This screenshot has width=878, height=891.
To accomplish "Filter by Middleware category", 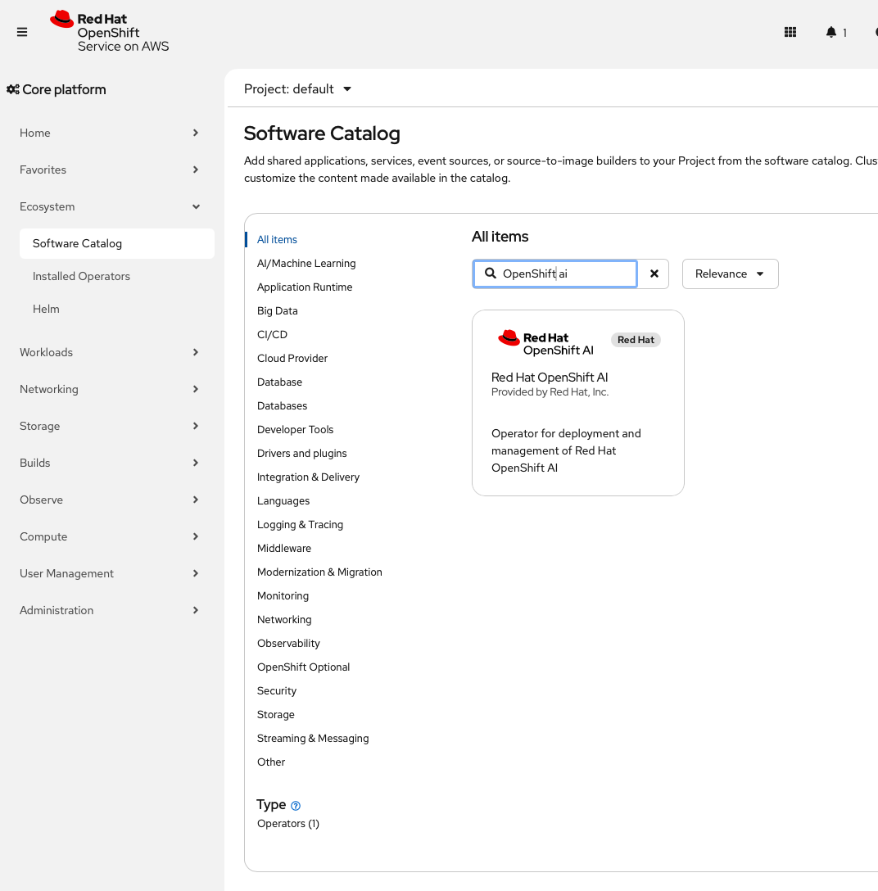I will [284, 549].
